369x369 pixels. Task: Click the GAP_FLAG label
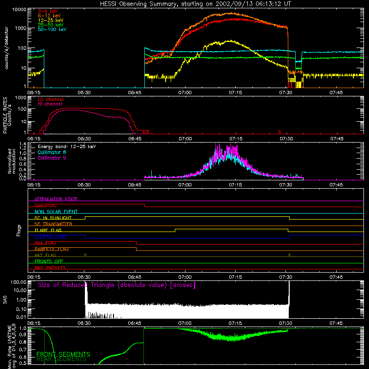pyautogui.click(x=45, y=205)
